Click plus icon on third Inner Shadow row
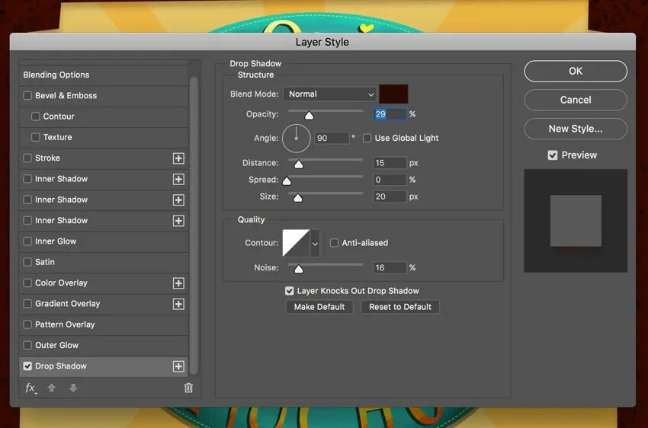Image resolution: width=648 pixels, height=428 pixels. coord(178,220)
